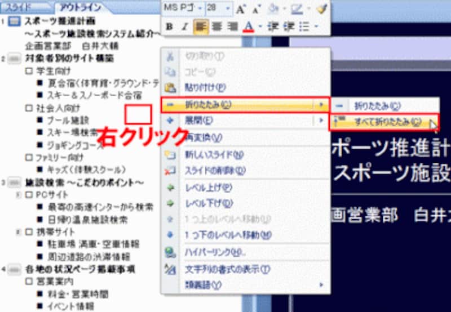
Task: Toggle Italic in the mini toolbar
Action: [x=185, y=26]
